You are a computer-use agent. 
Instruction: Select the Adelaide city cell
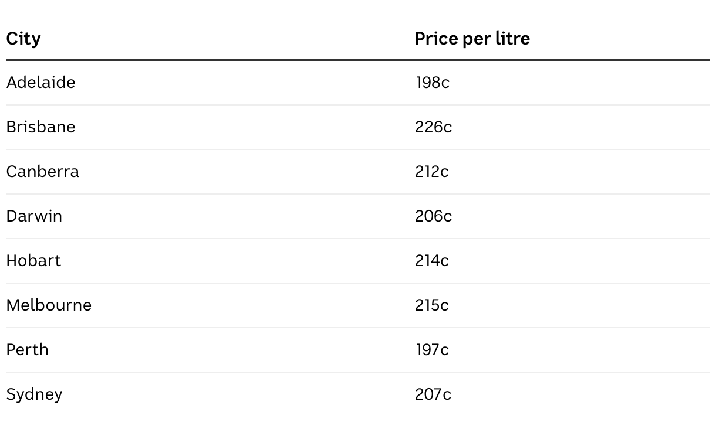pos(40,83)
